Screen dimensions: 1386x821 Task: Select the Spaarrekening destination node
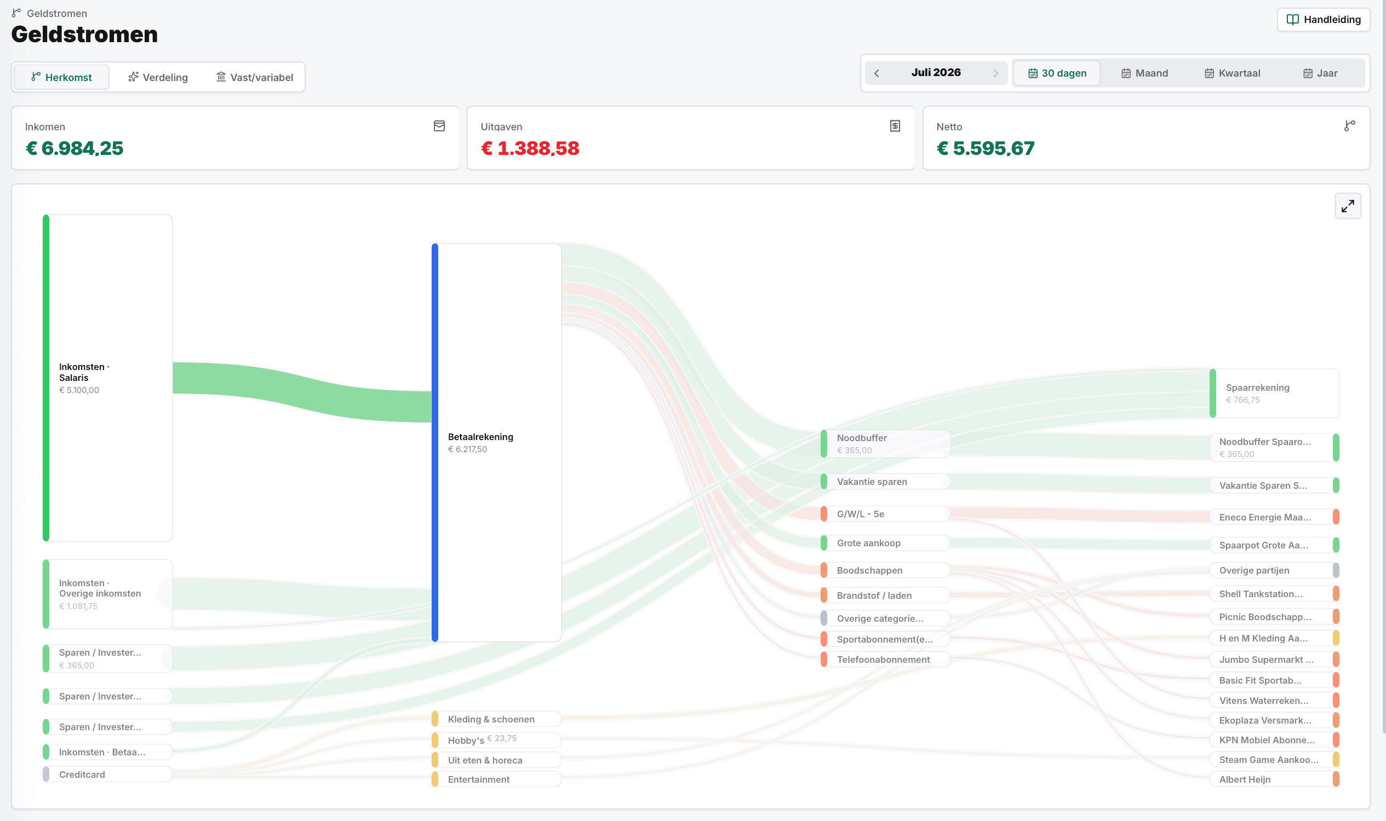click(1274, 394)
